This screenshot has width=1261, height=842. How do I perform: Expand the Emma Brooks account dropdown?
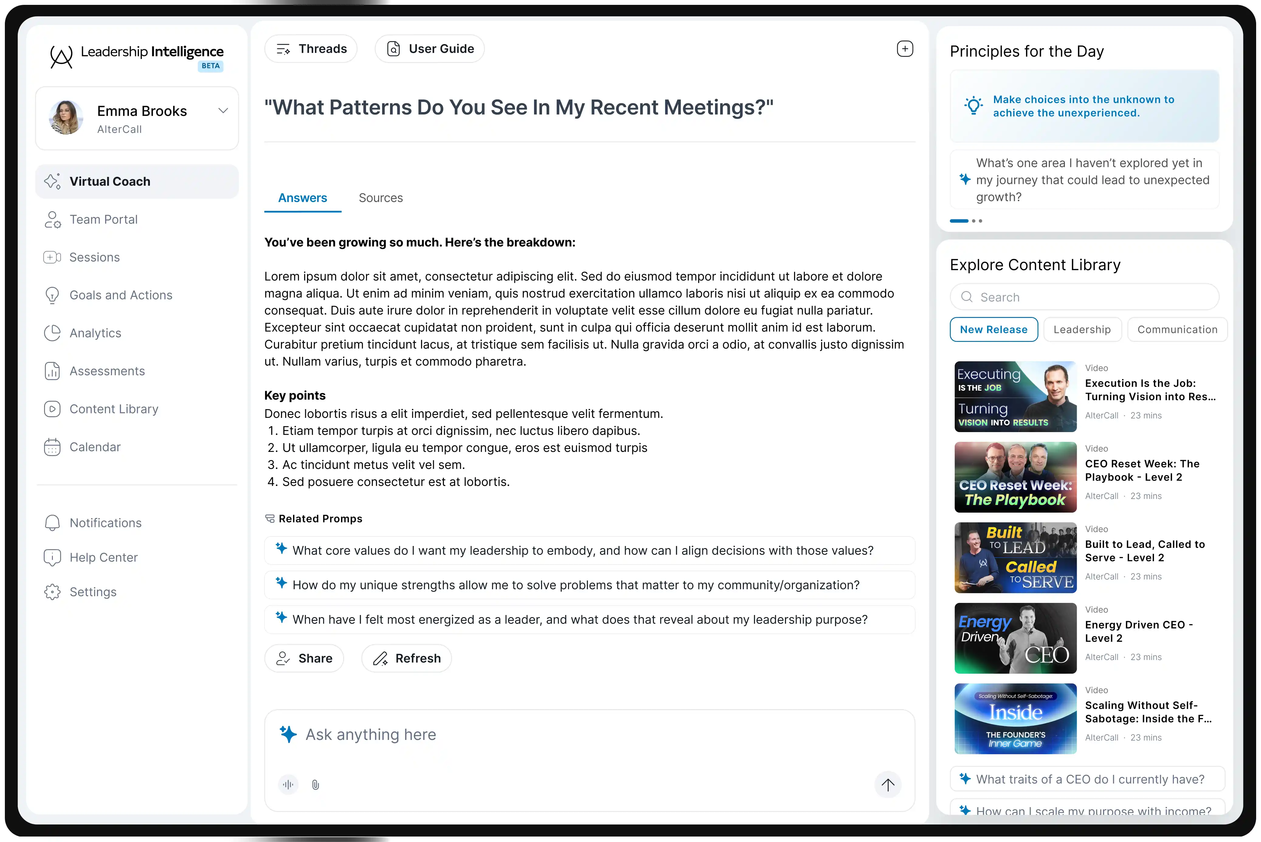(x=223, y=111)
